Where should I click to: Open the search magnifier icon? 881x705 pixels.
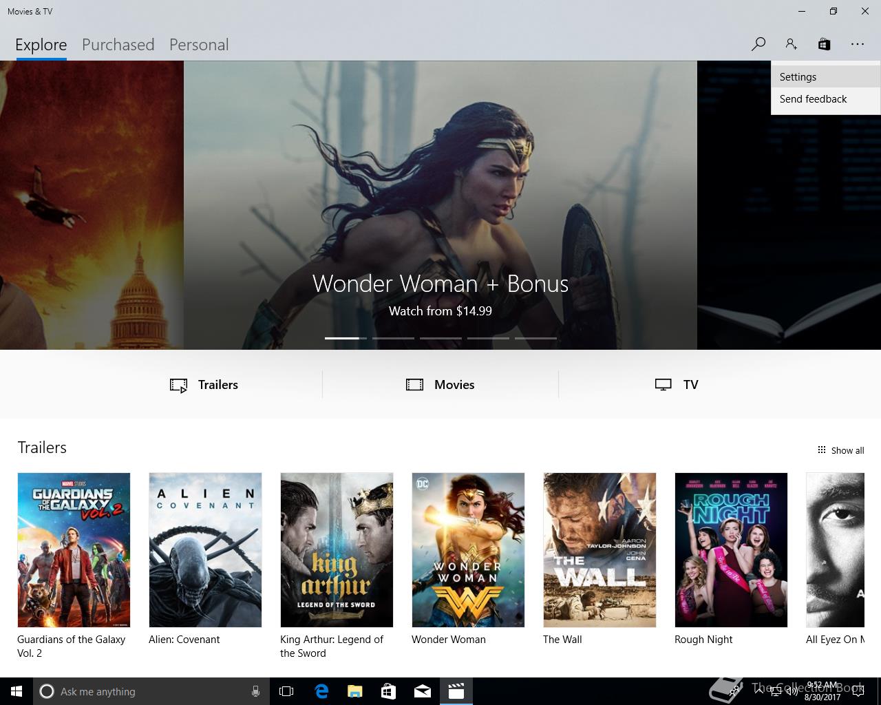758,44
